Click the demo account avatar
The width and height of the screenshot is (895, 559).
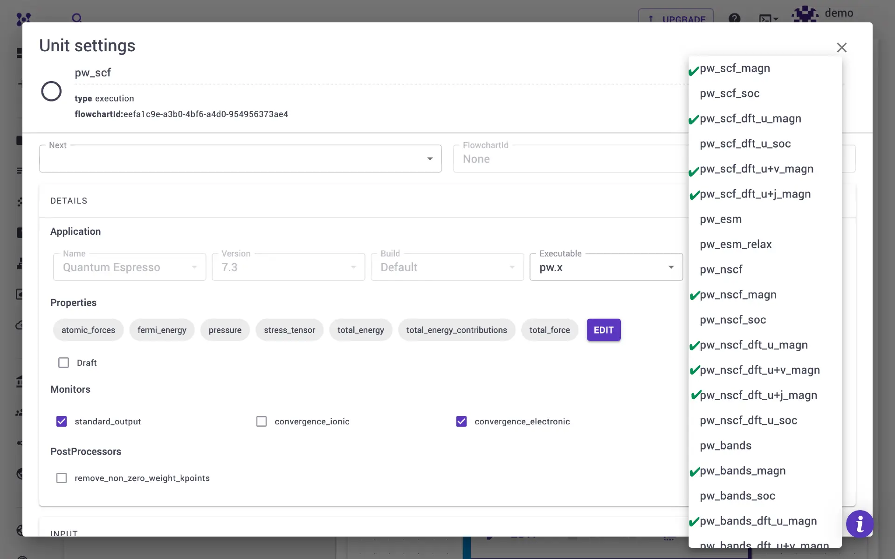pyautogui.click(x=805, y=14)
